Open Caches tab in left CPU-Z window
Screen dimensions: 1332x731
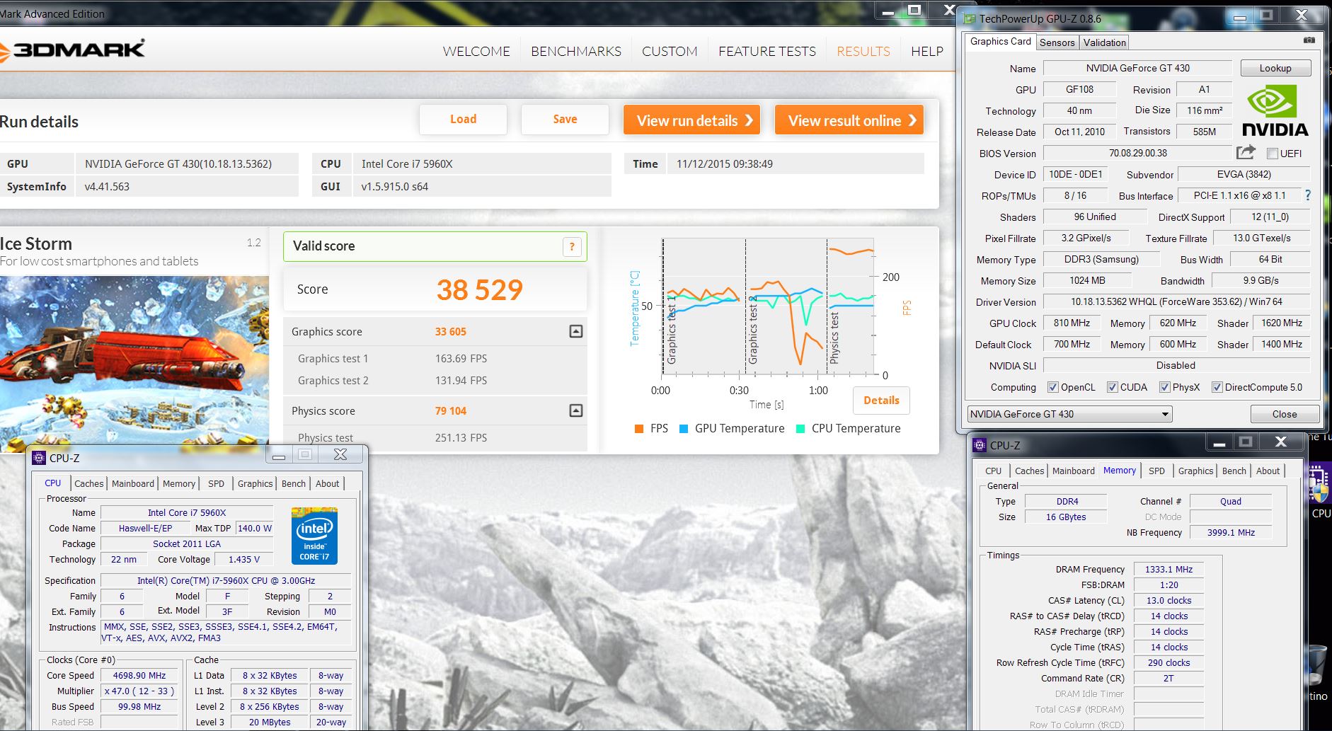tap(89, 483)
